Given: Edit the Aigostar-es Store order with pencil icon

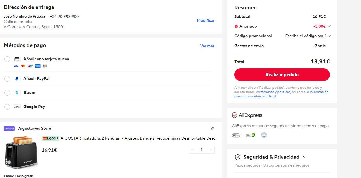Looking at the screenshot, I should pos(213,129).
